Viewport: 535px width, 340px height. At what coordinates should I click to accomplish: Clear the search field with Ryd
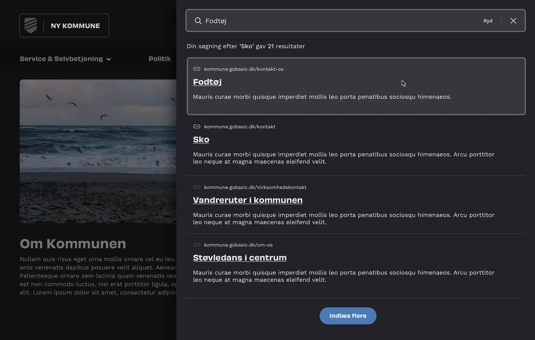tap(488, 21)
